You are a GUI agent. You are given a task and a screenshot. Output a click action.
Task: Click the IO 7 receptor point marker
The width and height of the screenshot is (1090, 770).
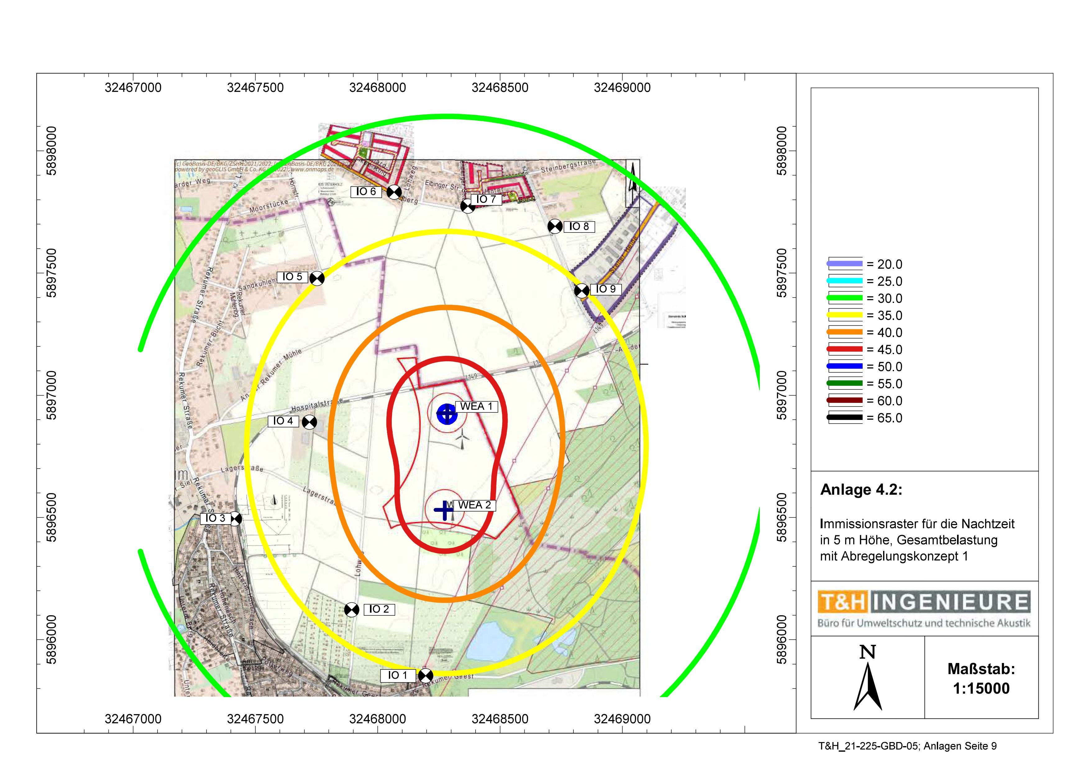click(467, 206)
